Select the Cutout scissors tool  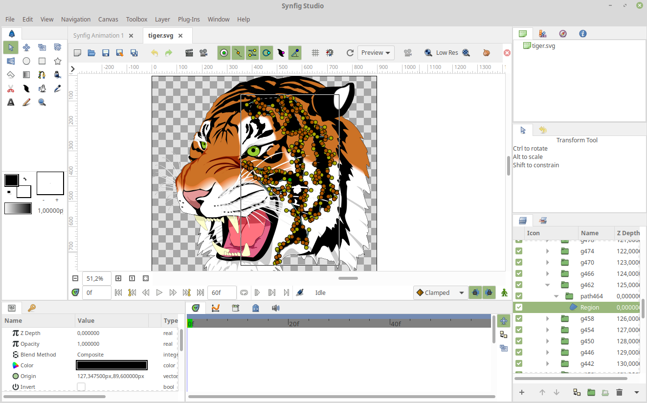[11, 89]
